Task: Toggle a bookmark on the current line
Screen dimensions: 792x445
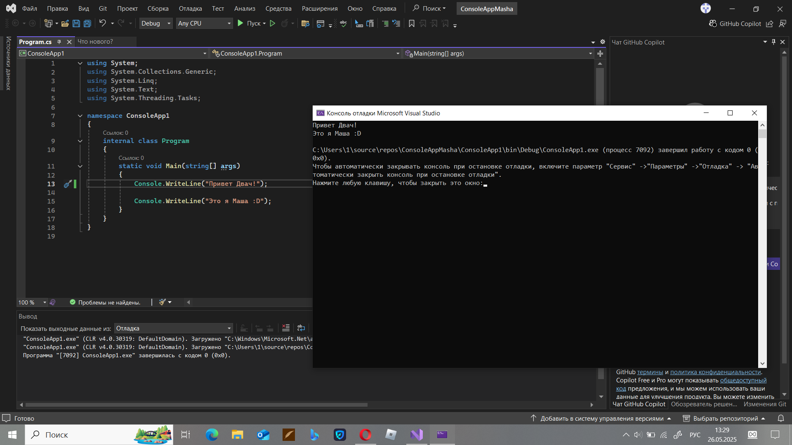Action: (411, 23)
